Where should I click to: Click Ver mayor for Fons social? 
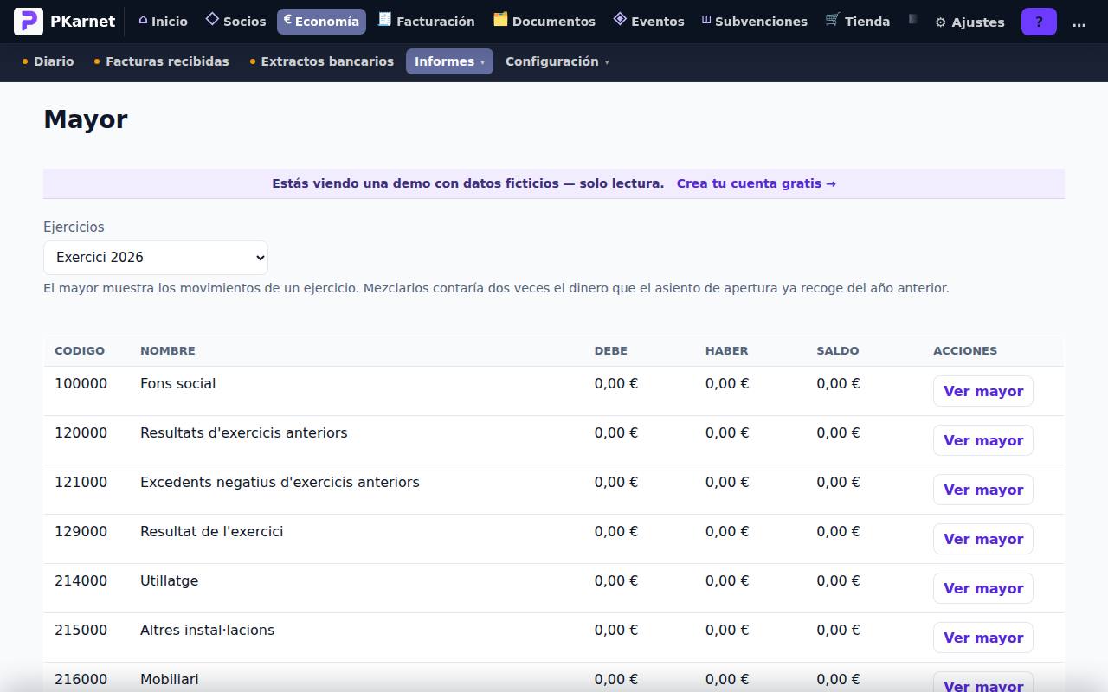pos(983,391)
